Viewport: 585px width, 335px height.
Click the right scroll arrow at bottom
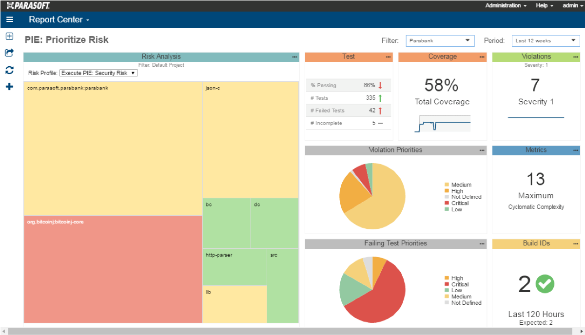click(x=581, y=331)
